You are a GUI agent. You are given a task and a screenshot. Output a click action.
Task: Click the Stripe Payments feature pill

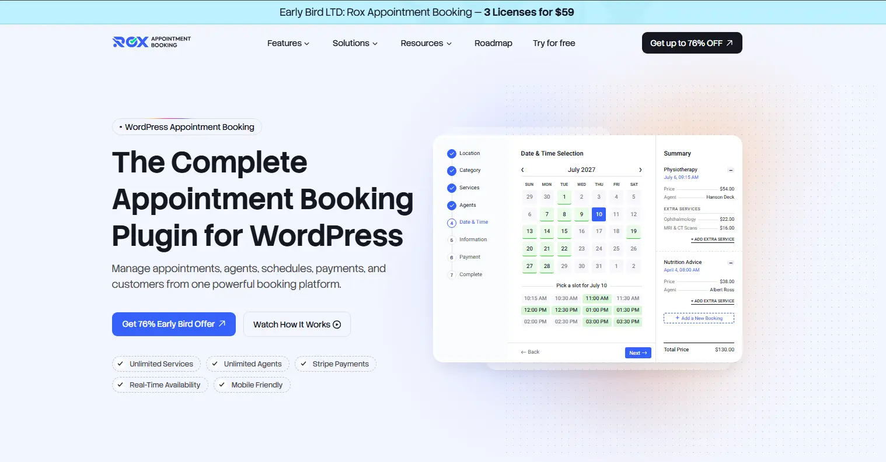[336, 364]
